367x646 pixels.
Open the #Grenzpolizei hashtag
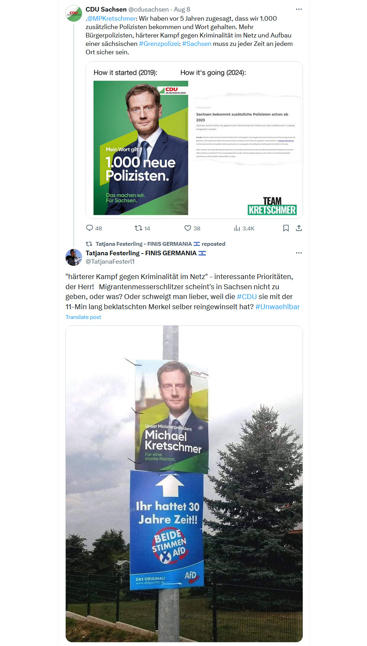pyautogui.click(x=159, y=44)
